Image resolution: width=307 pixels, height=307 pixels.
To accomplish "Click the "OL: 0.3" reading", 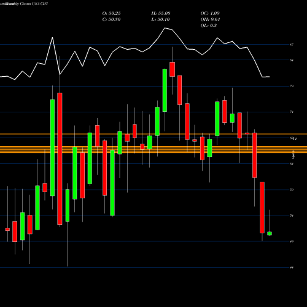I will coord(208,26).
